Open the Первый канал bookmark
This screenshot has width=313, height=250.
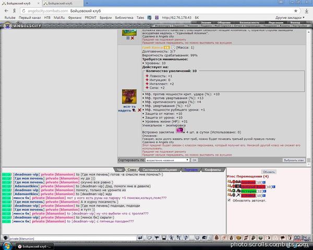point(30,18)
